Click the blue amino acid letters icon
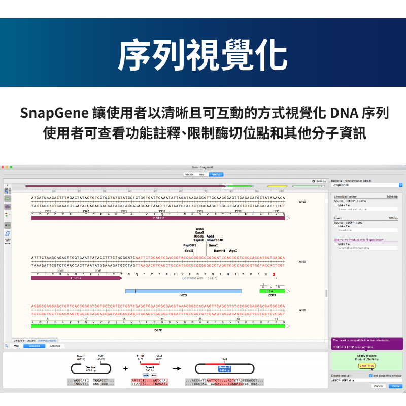This screenshot has height=406, width=406. (x=8, y=233)
